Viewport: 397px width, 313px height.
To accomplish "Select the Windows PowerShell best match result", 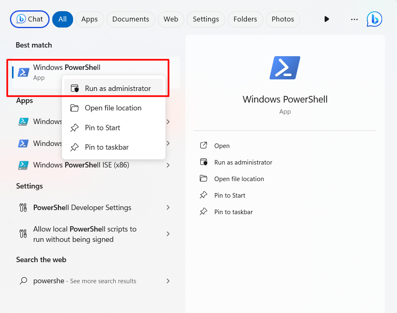I will click(x=96, y=72).
